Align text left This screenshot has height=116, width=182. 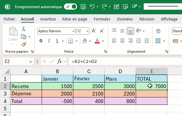point(114,41)
